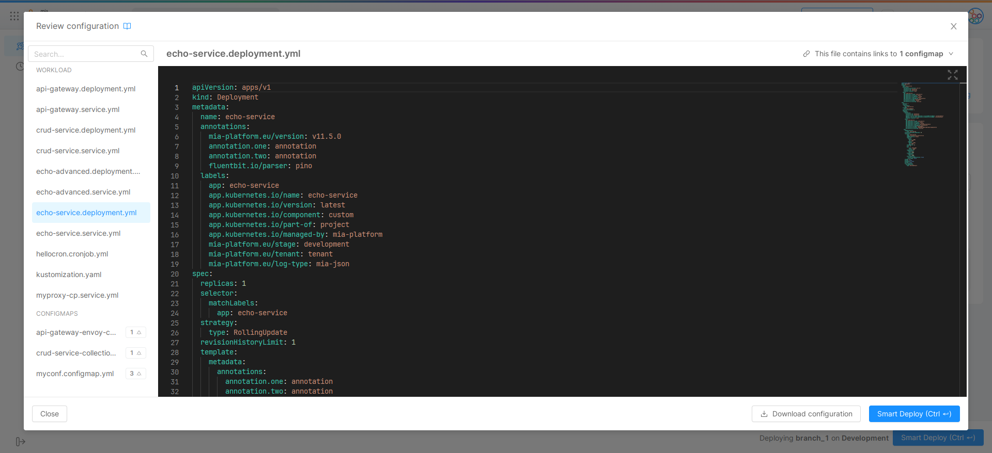Click Download configuration button
Screen dimensions: 992x453
coord(805,414)
